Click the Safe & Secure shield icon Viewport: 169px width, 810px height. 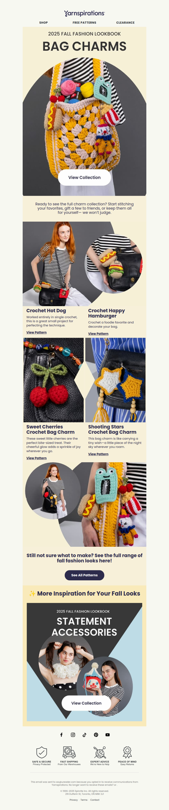[41, 752]
